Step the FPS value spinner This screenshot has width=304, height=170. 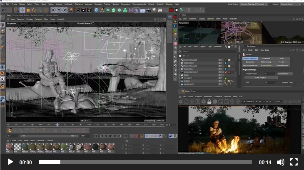coord(276,83)
